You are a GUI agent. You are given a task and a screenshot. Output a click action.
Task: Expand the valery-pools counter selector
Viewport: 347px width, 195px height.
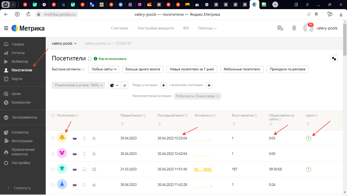(x=64, y=43)
